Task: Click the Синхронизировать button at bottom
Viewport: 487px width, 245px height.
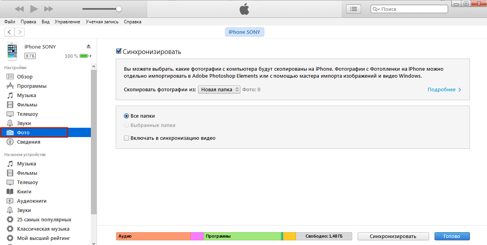Action: click(x=393, y=236)
